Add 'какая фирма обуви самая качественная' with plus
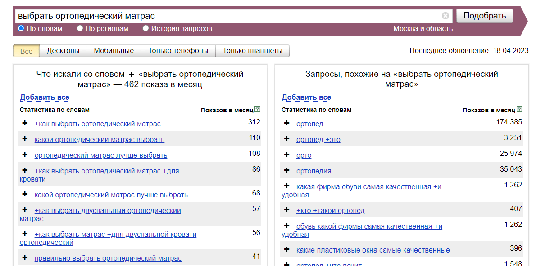 [x=286, y=186]
